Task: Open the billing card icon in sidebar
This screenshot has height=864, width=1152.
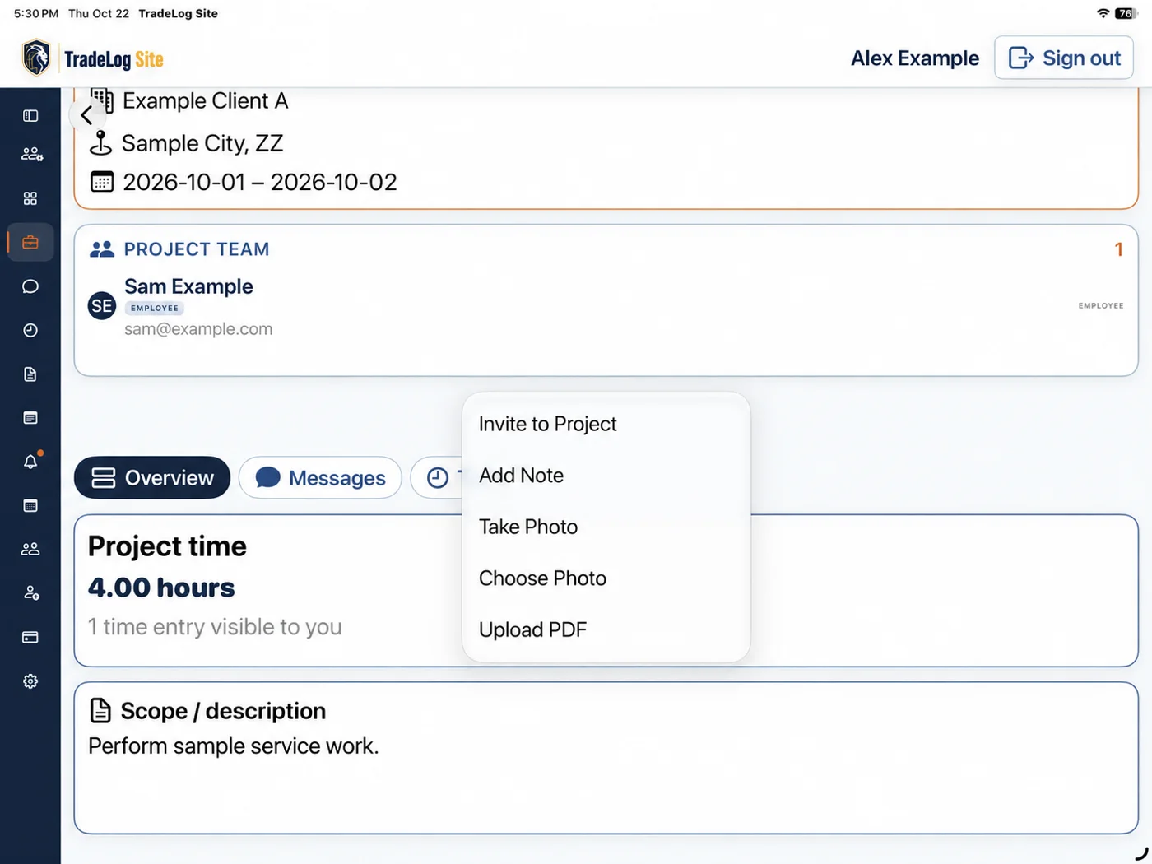Action: pyautogui.click(x=30, y=637)
